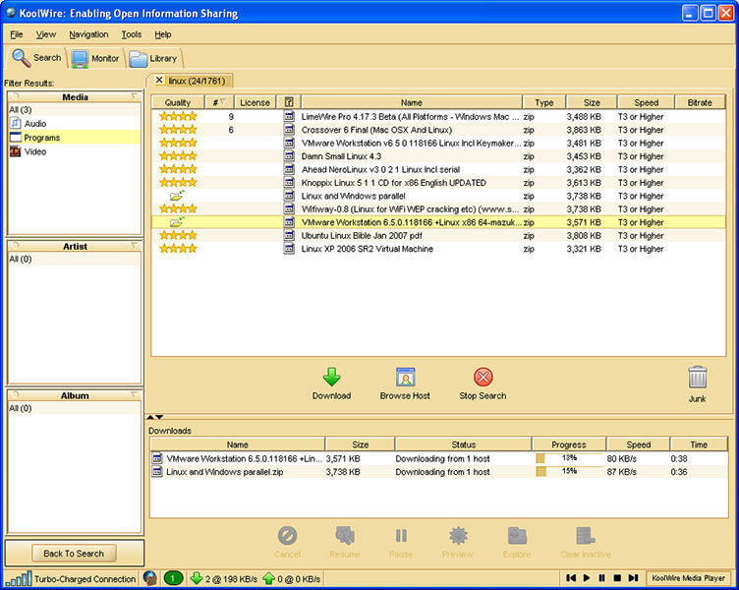This screenshot has height=590, width=739.
Task: Select the Wifiway-0.8 result row
Action: (438, 208)
